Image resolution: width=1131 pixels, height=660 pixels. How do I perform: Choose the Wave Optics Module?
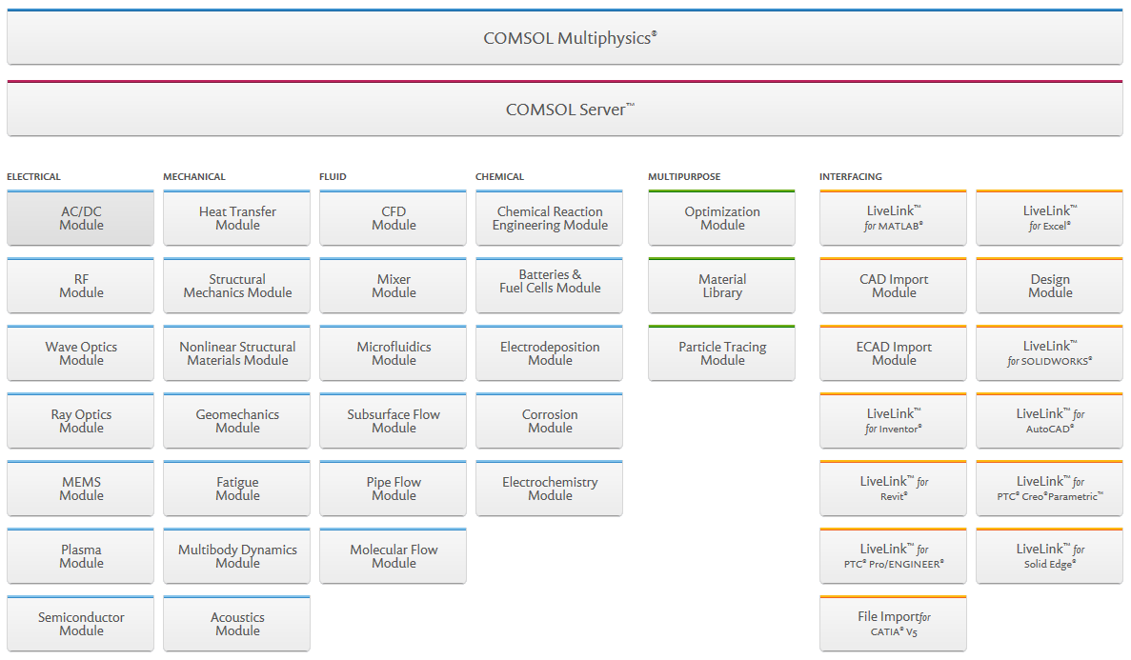81,354
